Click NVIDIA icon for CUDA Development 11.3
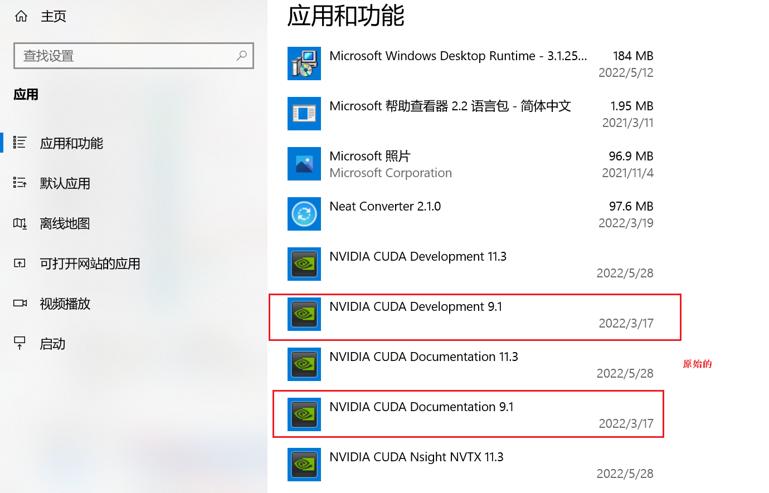The width and height of the screenshot is (769, 493). (304, 264)
